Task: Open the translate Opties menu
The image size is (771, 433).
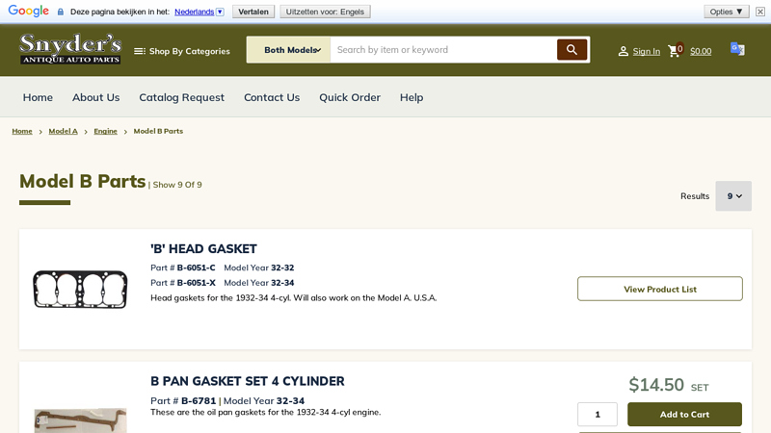Action: point(726,12)
